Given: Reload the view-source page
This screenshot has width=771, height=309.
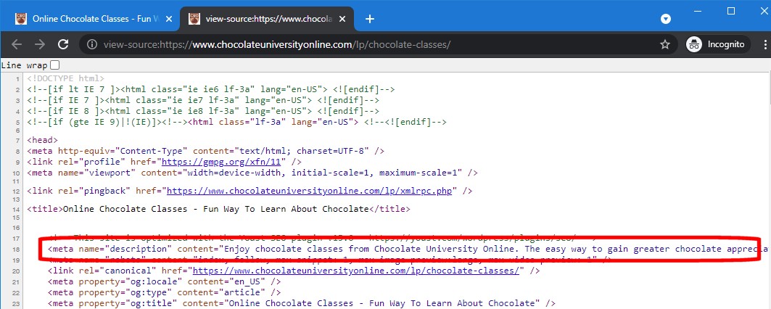Looking at the screenshot, I should tap(63, 44).
